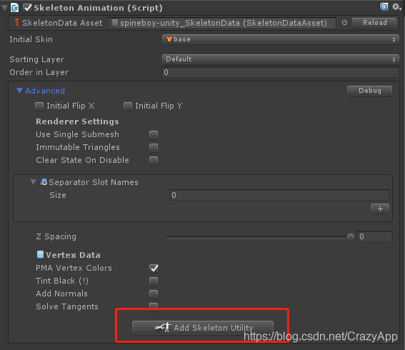405x350 pixels.
Task: Check the Add Normals option
Action: (x=154, y=294)
